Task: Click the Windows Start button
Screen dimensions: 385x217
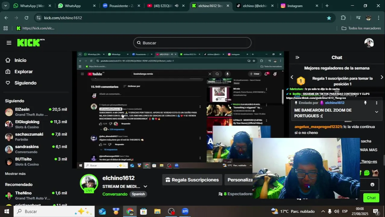Action: click(6, 211)
